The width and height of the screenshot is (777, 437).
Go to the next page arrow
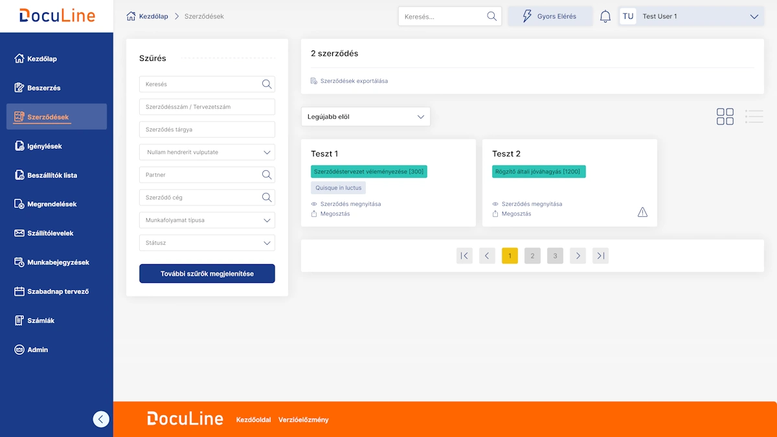tap(578, 256)
